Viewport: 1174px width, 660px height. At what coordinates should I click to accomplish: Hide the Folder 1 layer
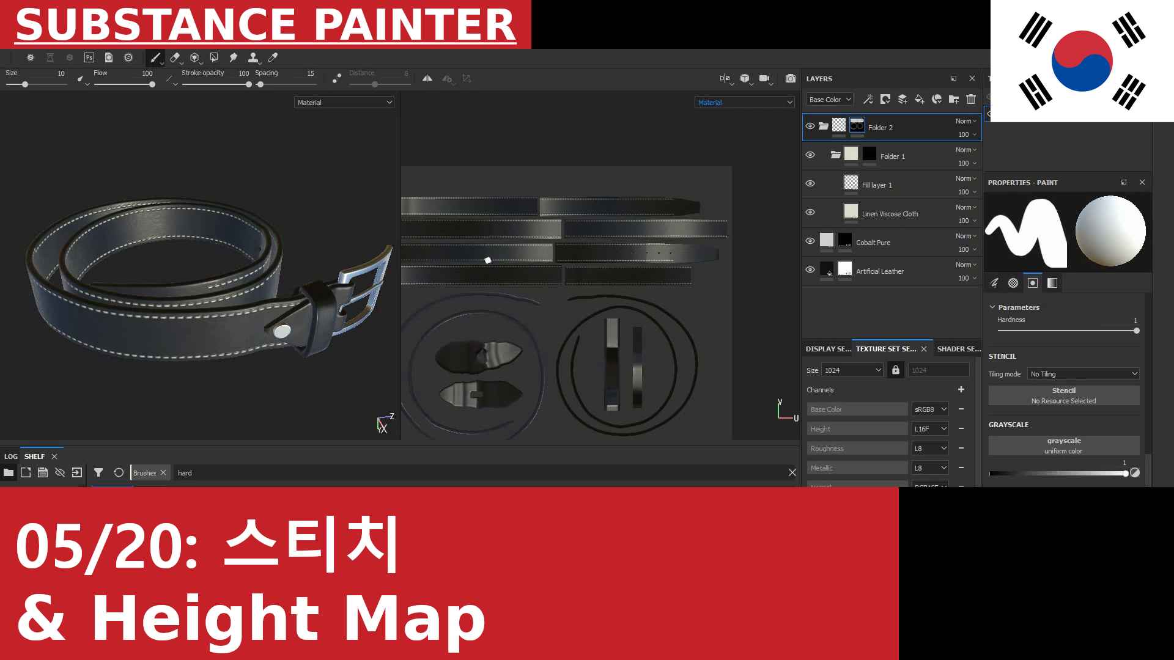810,155
